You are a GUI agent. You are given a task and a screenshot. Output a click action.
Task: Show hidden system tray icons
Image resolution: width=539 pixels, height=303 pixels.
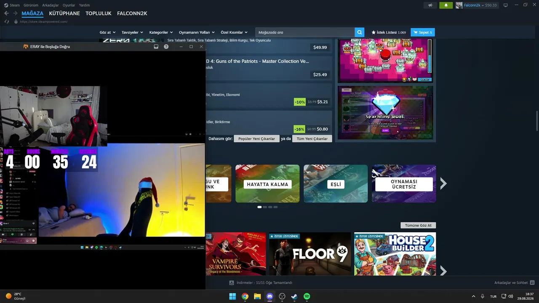tap(473, 296)
